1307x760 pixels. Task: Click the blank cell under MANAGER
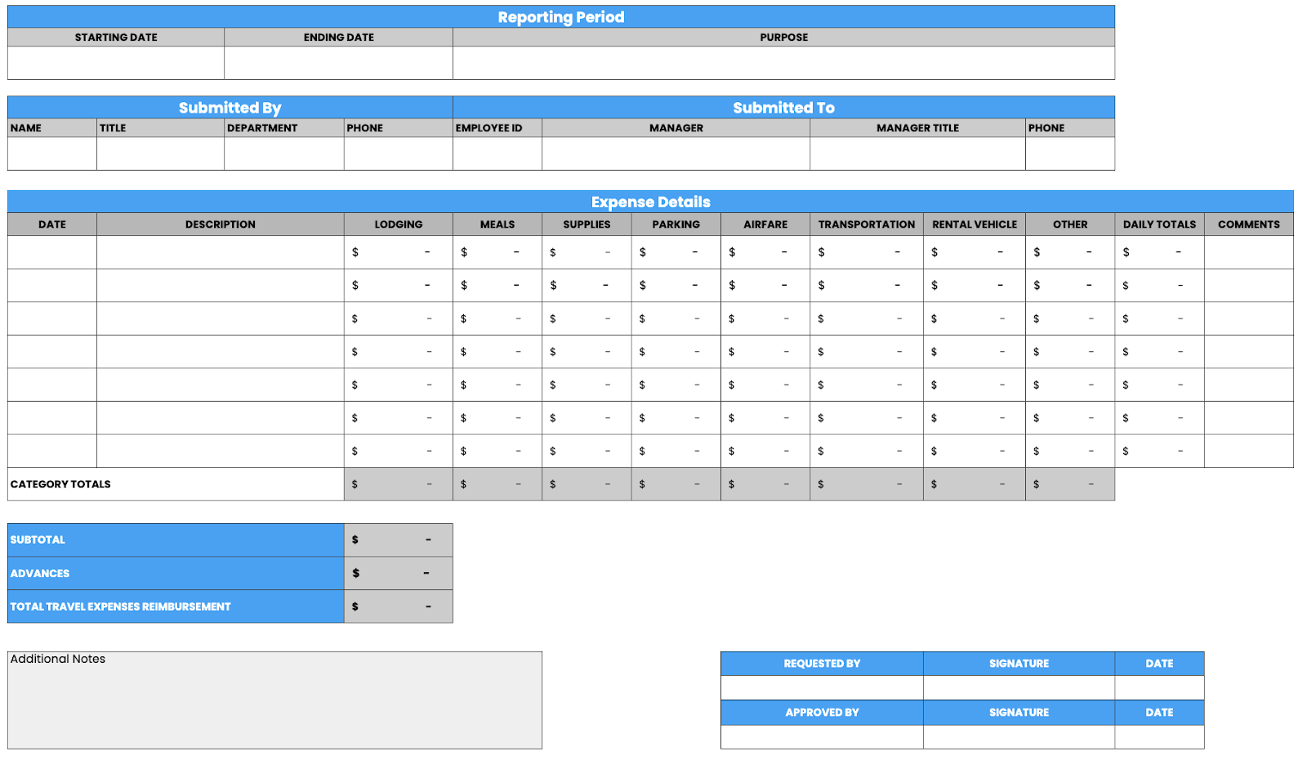[676, 153]
